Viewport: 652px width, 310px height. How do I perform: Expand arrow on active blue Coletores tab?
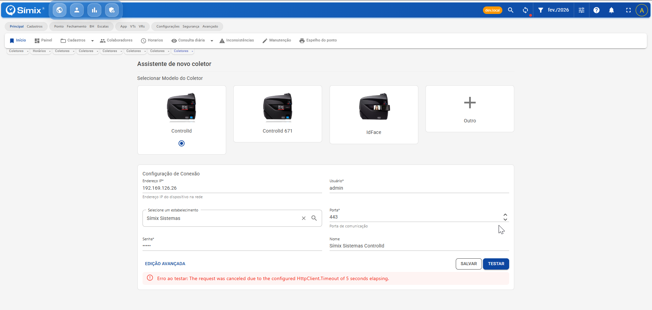(193, 51)
